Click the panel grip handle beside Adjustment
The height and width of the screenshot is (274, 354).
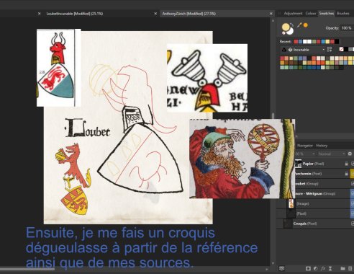[279, 14]
